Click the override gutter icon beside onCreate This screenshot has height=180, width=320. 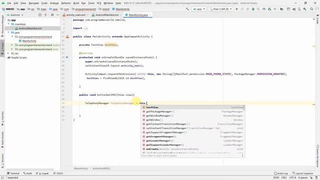click(67, 57)
